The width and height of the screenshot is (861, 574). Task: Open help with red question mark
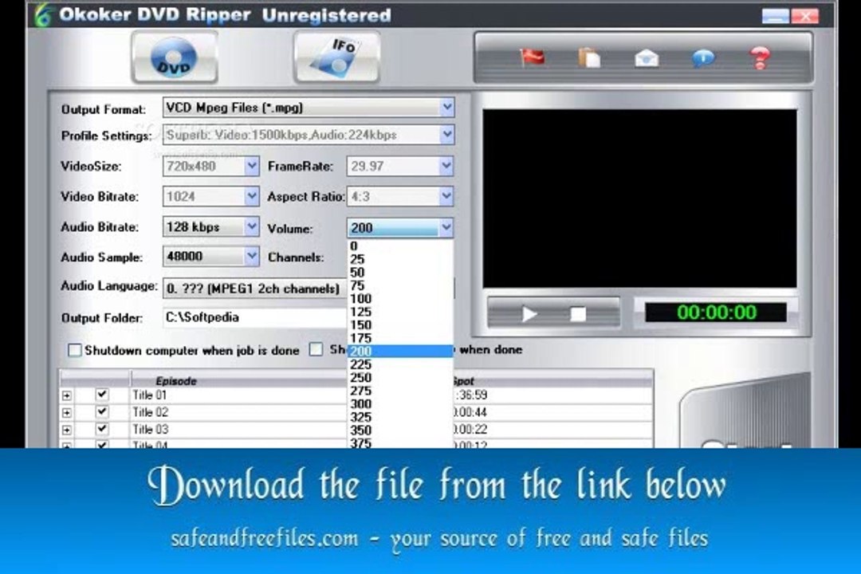tap(760, 57)
